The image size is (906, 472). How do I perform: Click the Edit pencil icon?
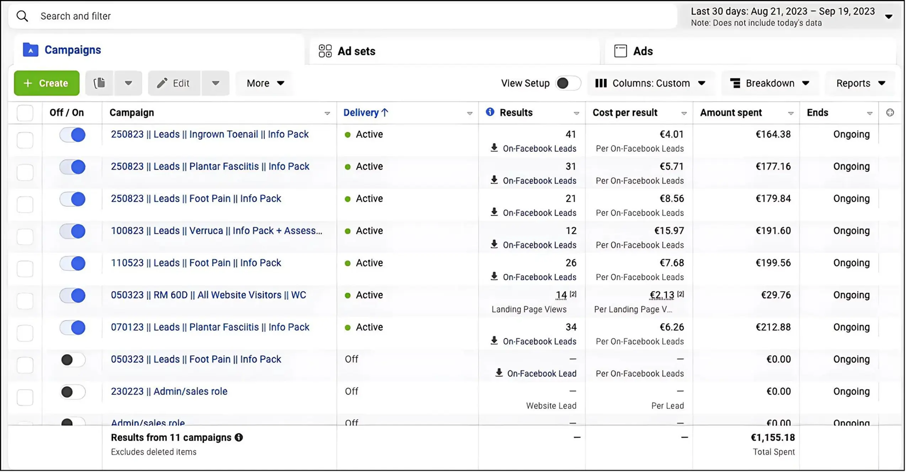(162, 83)
